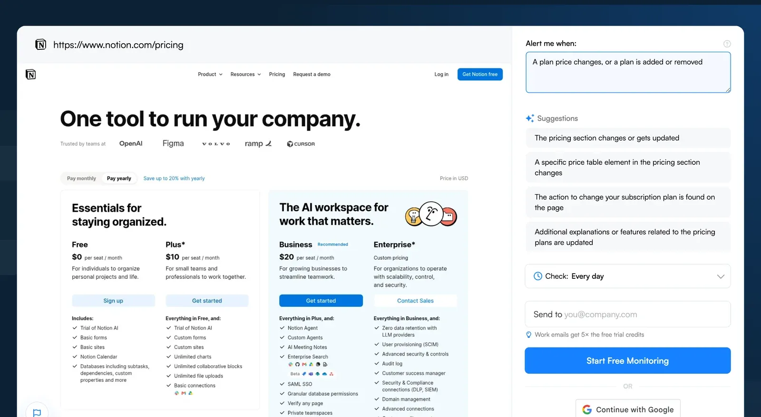Select the Pay yearly billing option
The width and height of the screenshot is (761, 417).
(x=119, y=179)
